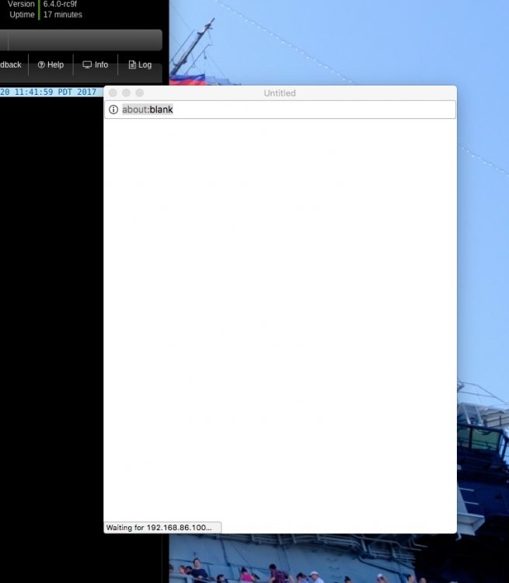
Task: Open the Info panel
Action: coord(96,65)
